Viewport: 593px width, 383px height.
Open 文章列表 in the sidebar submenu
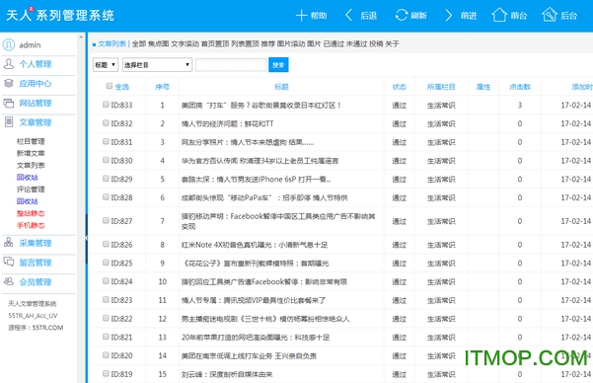(x=31, y=165)
